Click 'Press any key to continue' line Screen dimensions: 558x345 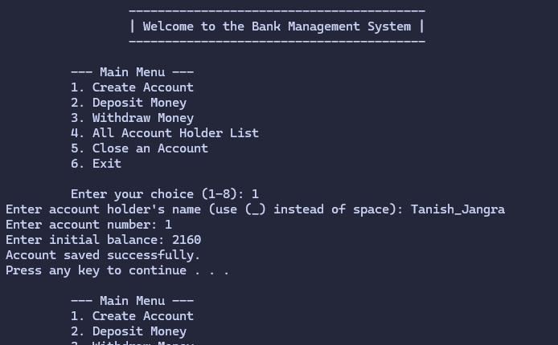click(x=117, y=270)
